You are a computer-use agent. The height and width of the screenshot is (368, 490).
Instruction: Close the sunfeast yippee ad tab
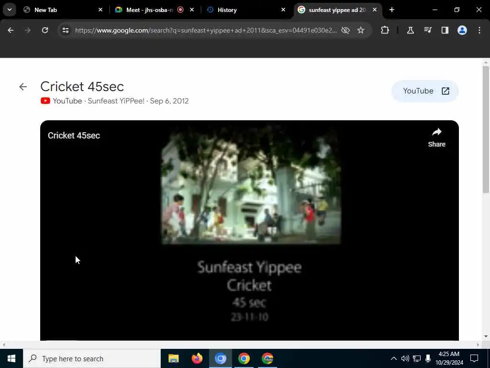coord(374,10)
